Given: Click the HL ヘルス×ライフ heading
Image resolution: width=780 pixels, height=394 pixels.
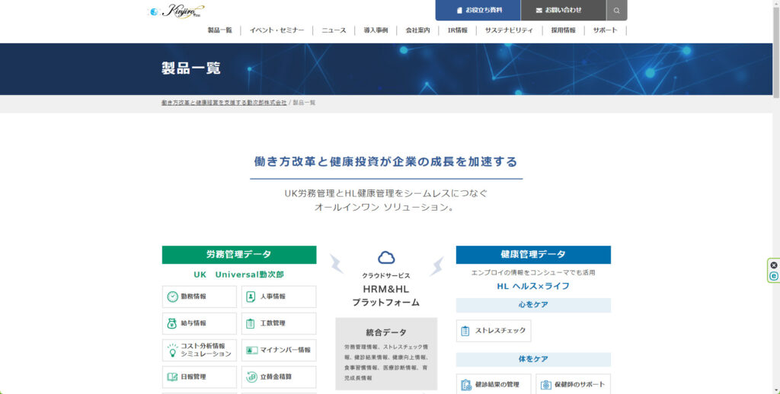Looking at the screenshot, I should click(x=533, y=286).
